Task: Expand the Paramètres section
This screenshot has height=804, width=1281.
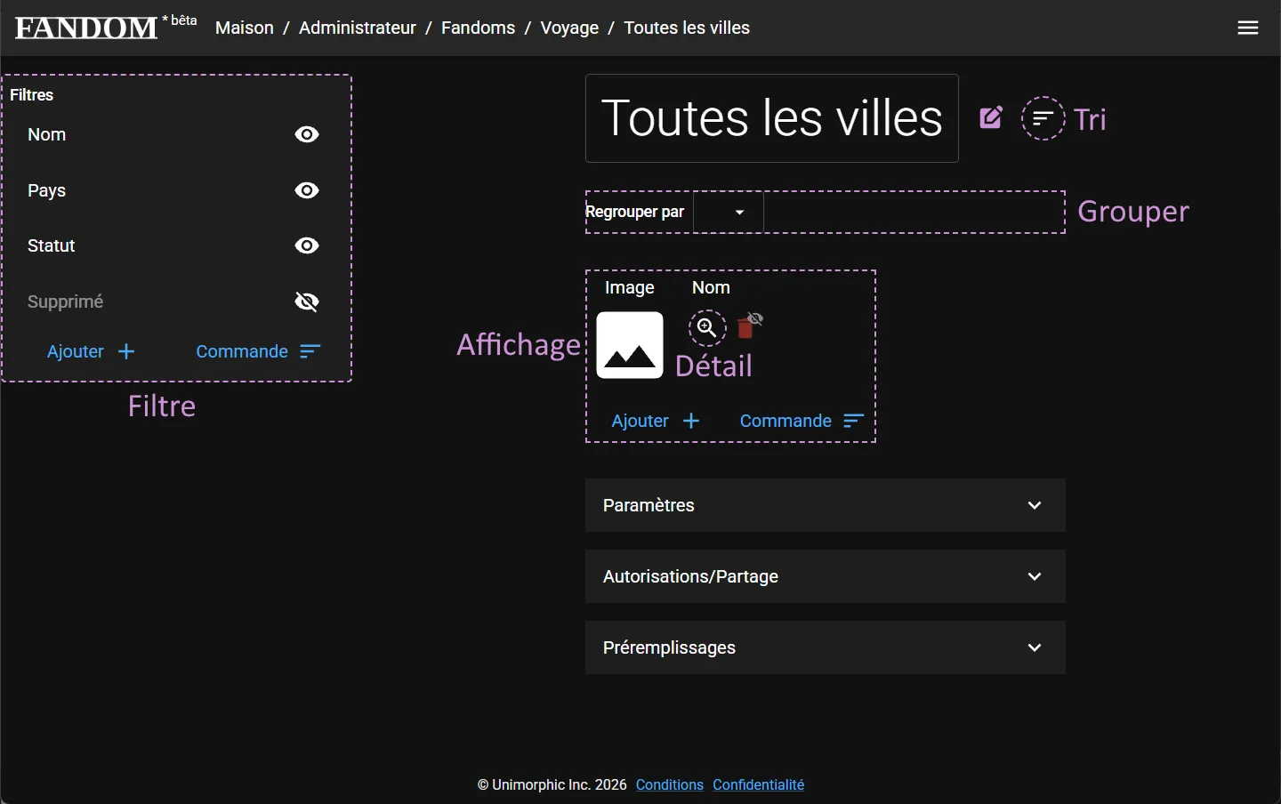Action: (826, 505)
